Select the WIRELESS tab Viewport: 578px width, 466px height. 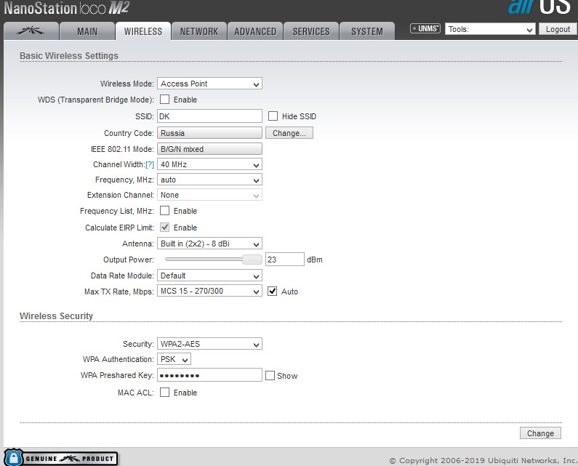pyautogui.click(x=143, y=31)
